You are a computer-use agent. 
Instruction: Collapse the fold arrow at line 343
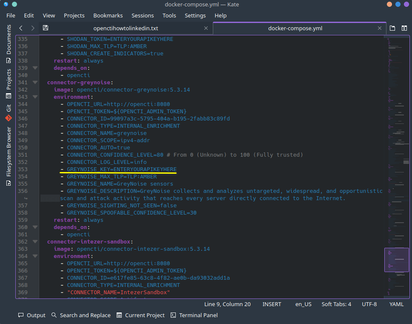[x=35, y=97]
